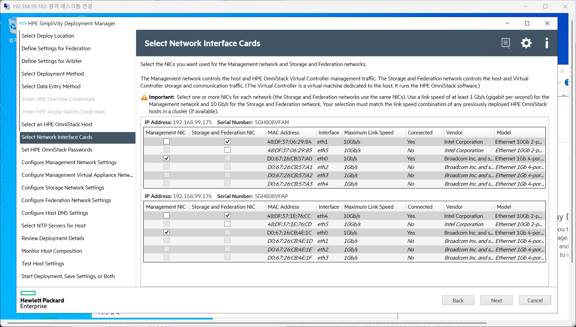
Task: Check Management NIC for 48:DF:37:1E:76:CC
Action: [167, 215]
